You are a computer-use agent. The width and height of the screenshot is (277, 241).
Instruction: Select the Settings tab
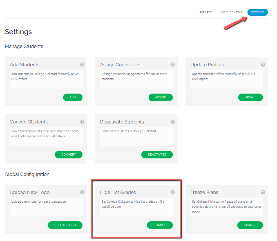click(x=258, y=12)
